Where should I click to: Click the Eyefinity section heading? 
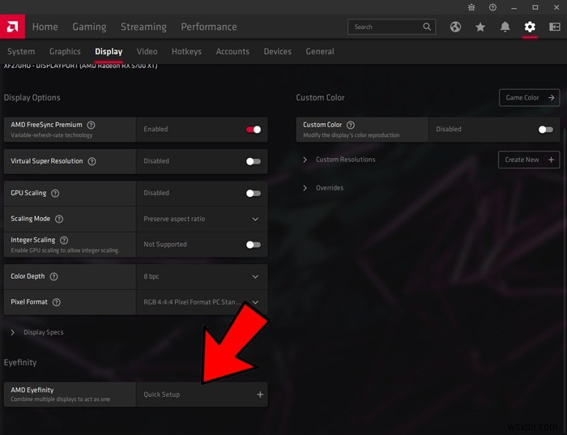(x=20, y=362)
